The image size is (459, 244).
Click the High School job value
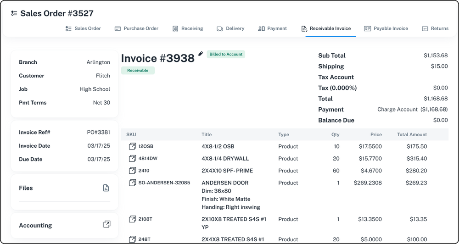coord(95,89)
